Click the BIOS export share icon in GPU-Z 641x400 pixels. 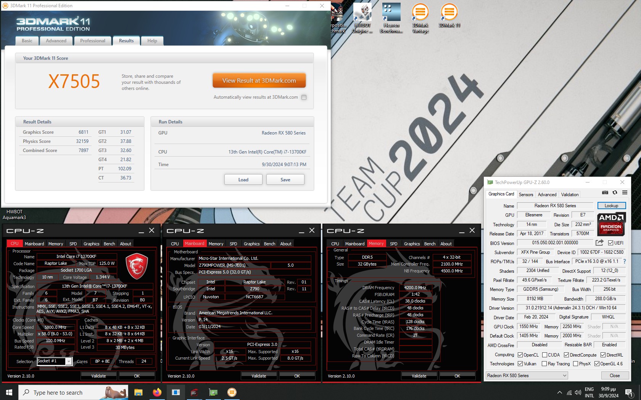pyautogui.click(x=599, y=243)
